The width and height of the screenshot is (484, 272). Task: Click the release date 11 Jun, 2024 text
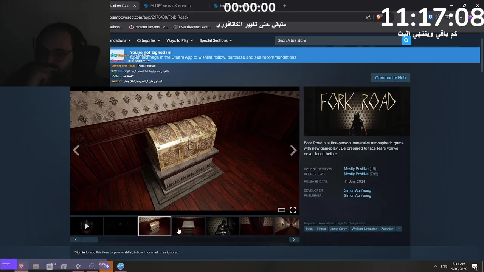click(x=354, y=182)
